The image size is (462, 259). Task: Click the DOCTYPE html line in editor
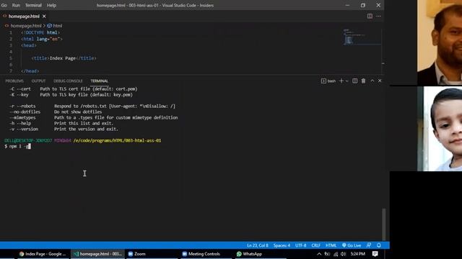point(40,32)
